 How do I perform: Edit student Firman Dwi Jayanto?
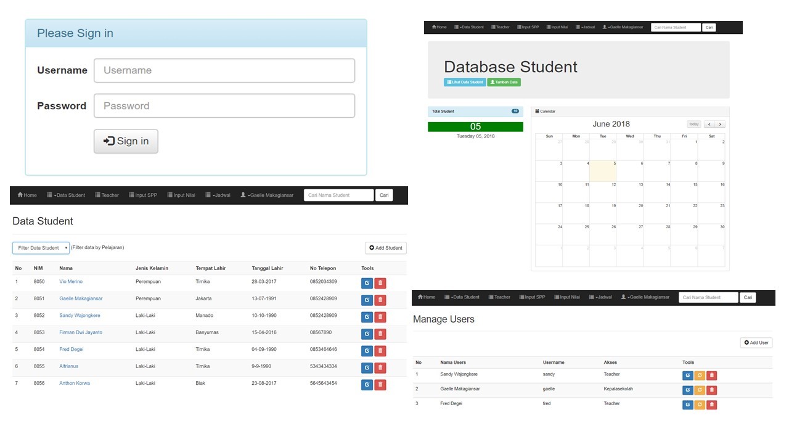(x=367, y=334)
